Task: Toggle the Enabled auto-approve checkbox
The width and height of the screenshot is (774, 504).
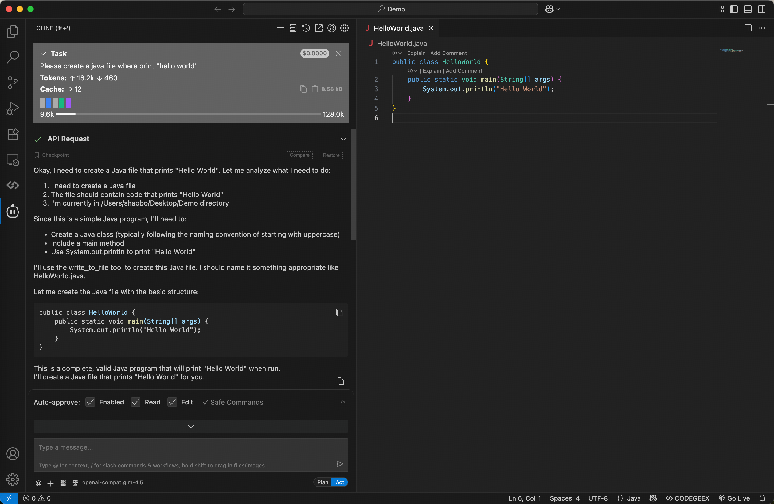Action: click(x=90, y=402)
